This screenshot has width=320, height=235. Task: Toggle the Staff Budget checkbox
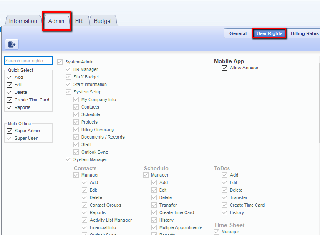click(x=68, y=77)
